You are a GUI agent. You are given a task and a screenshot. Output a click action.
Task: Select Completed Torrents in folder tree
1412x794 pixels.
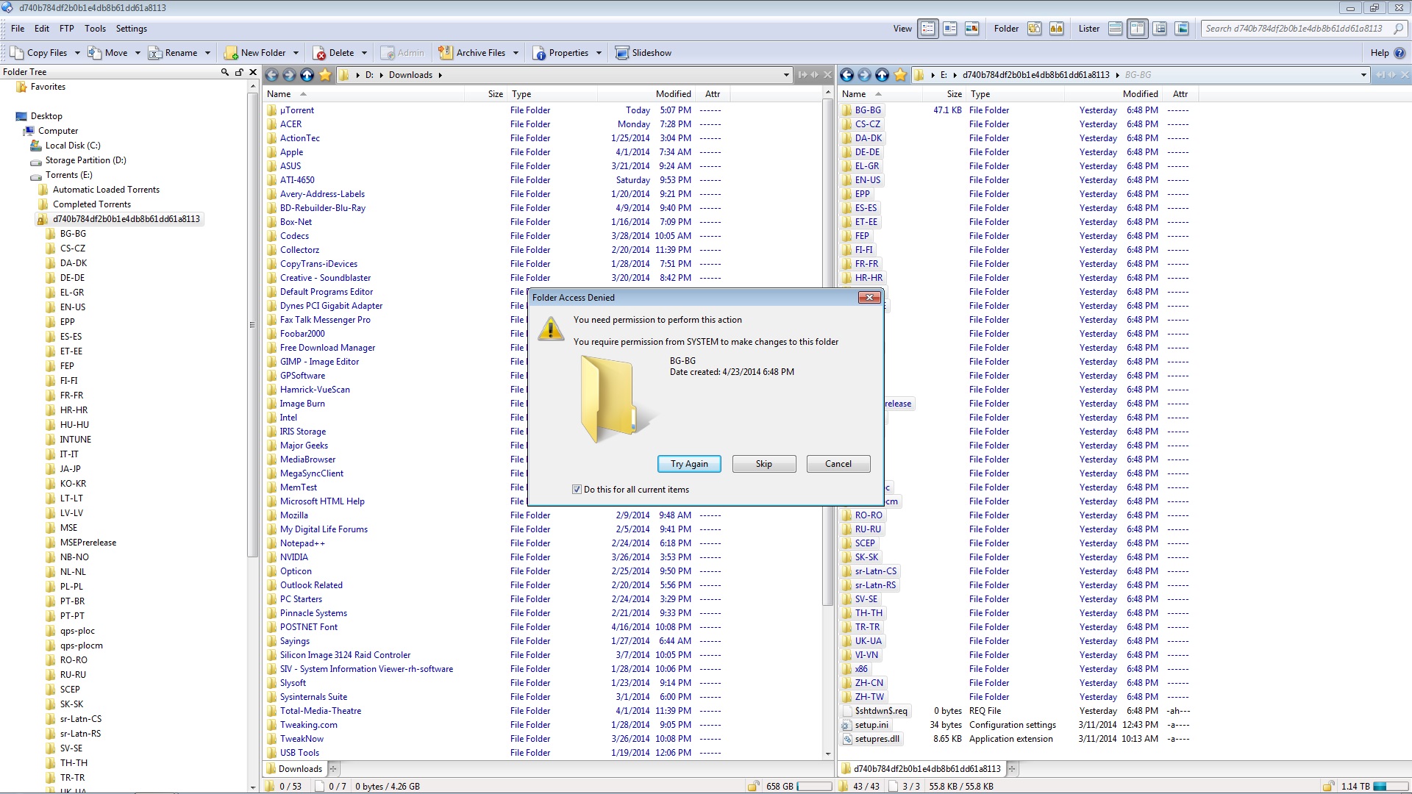click(92, 204)
